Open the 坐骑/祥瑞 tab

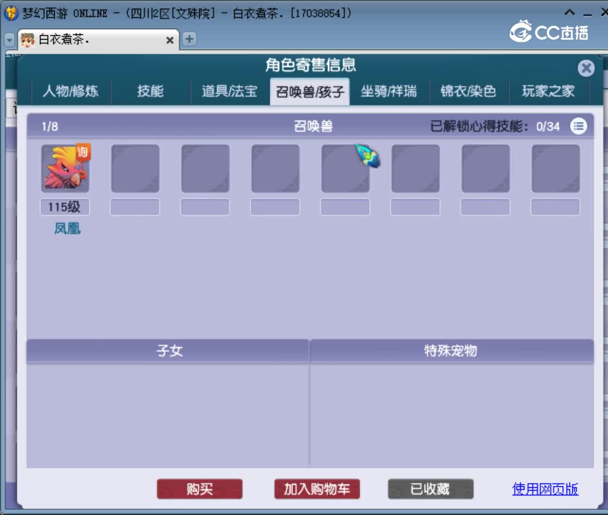389,91
